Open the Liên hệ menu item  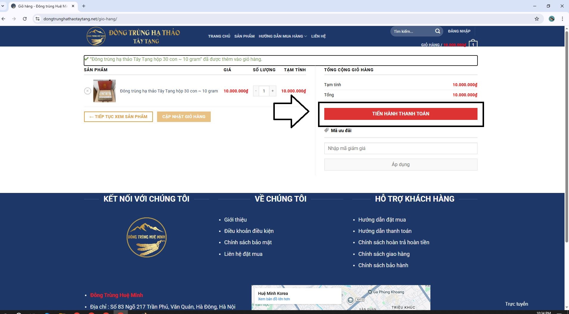318,36
